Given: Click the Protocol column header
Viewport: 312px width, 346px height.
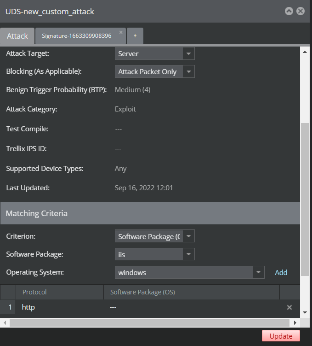Looking at the screenshot, I should 60,292.
